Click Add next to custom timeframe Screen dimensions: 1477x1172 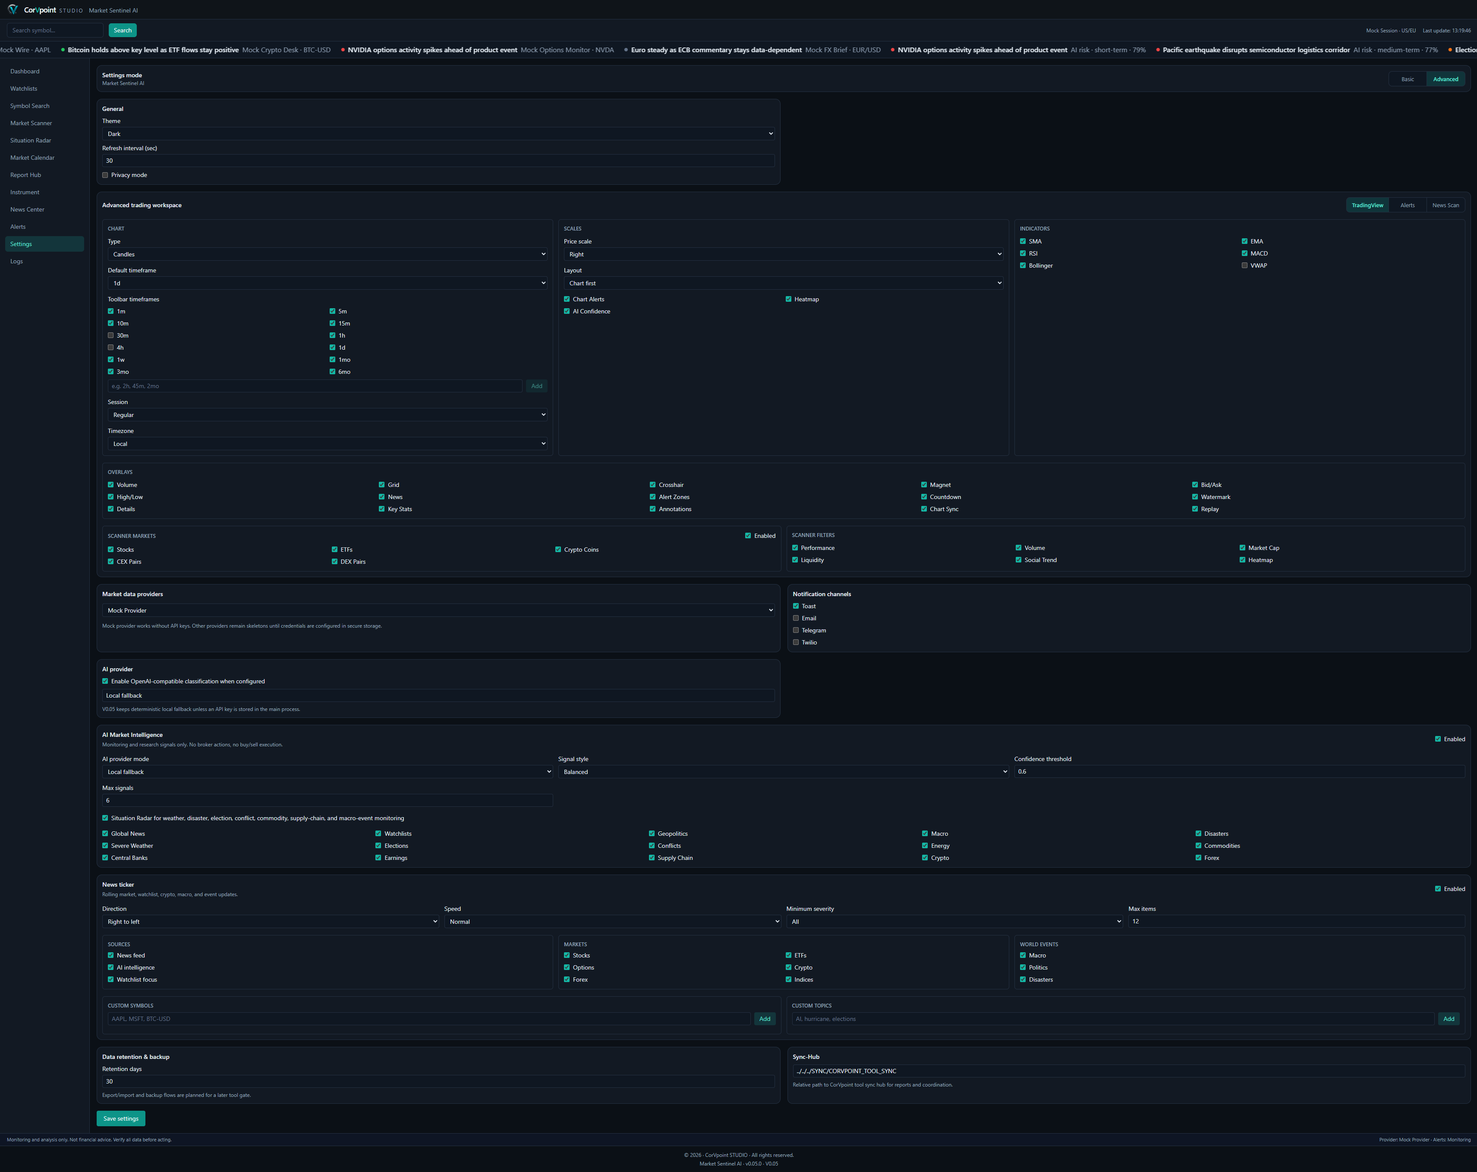(536, 386)
